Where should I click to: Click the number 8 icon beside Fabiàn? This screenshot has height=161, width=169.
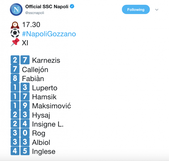15,79
